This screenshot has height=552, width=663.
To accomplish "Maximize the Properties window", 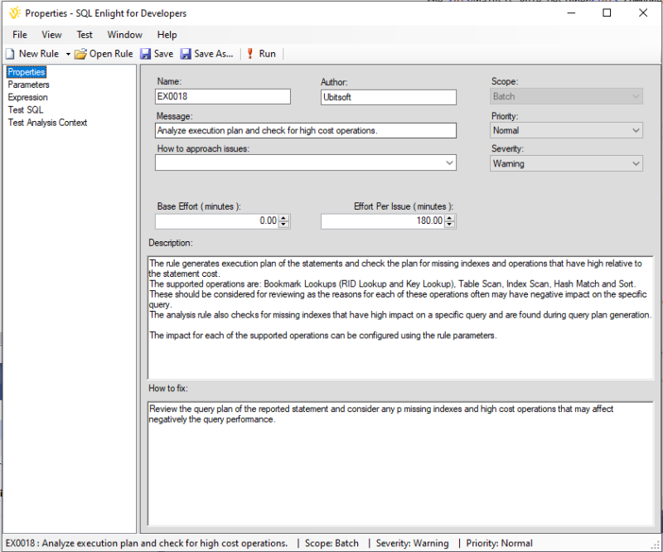I will (607, 13).
